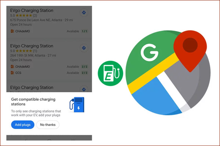The image size is (220, 146).
Task: Click the red location pin on Maps logo
Action: 190,51
